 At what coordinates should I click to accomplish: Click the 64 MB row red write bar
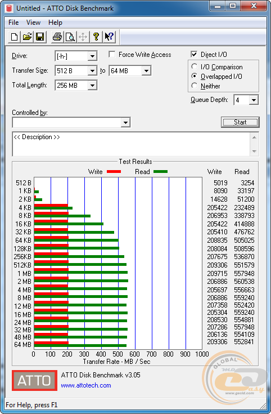pos(51,343)
